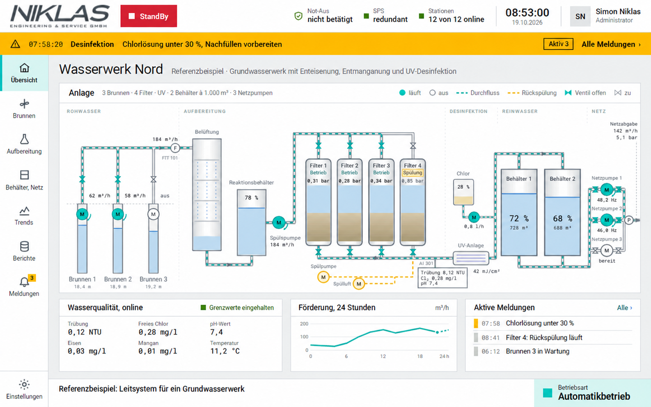
Task: Open the Brunnen section in sidebar
Action: [x=24, y=109]
